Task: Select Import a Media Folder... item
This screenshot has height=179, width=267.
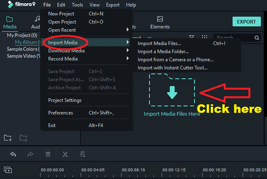Action: coord(187,52)
